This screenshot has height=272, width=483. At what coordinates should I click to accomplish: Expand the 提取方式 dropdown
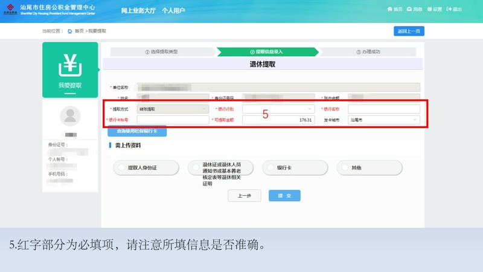[x=173, y=109]
